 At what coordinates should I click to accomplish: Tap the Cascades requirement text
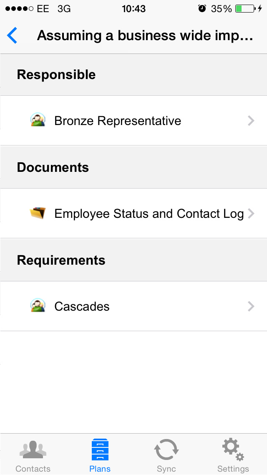pos(82,306)
